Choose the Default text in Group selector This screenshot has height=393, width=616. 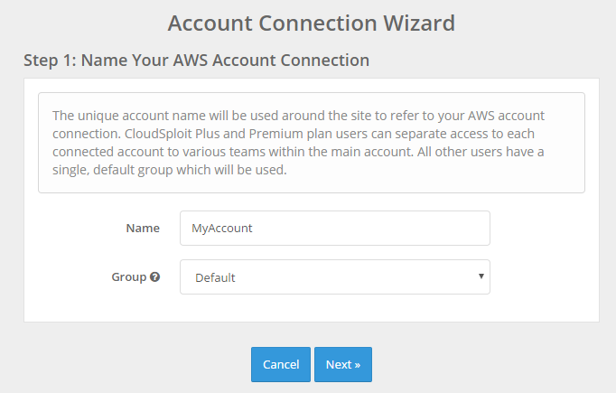(215, 278)
